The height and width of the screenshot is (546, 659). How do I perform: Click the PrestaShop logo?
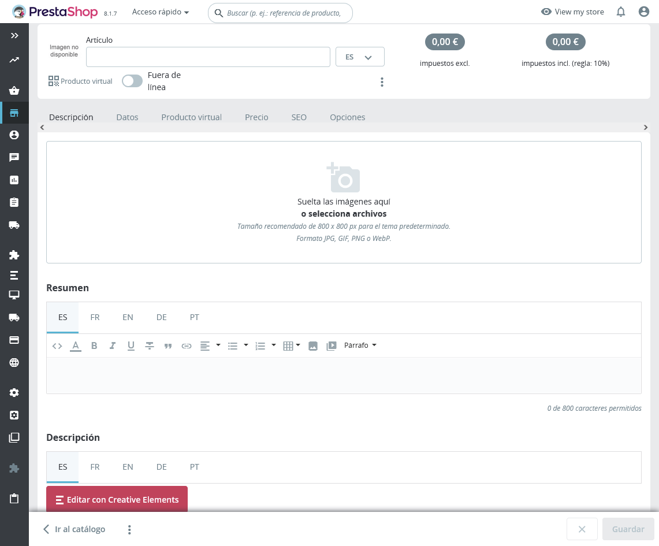(55, 12)
